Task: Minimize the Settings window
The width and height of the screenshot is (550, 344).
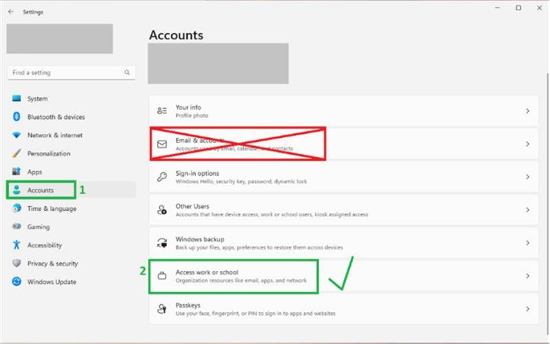Action: pyautogui.click(x=497, y=8)
